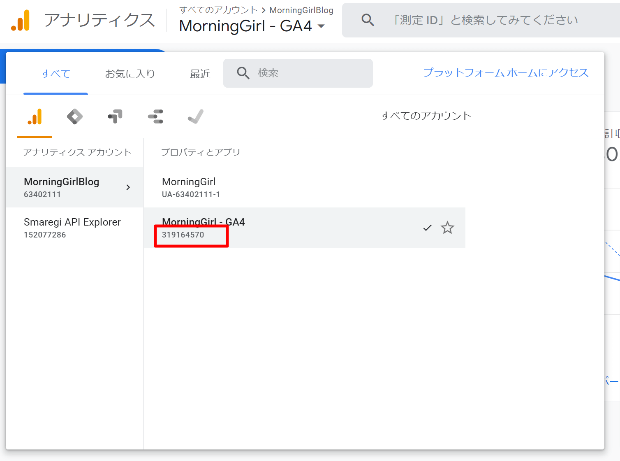This screenshot has height=461, width=620.
Task: Switch to Google Surveys checkmark icon
Action: [x=196, y=116]
